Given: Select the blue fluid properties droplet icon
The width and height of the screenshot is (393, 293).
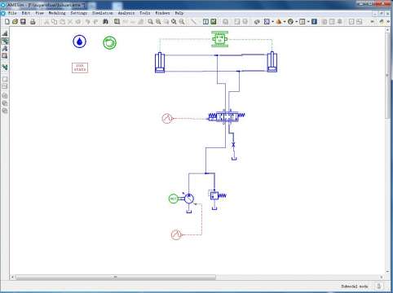Looking at the screenshot, I should tap(79, 42).
